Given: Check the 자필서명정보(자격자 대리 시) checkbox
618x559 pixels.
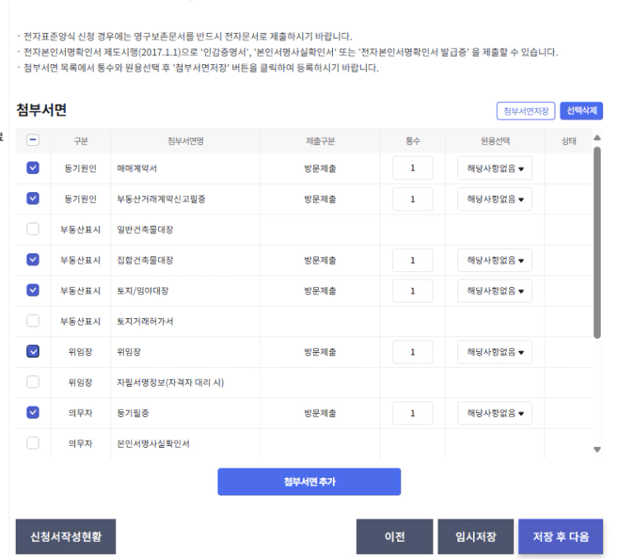Looking at the screenshot, I should click(x=33, y=382).
